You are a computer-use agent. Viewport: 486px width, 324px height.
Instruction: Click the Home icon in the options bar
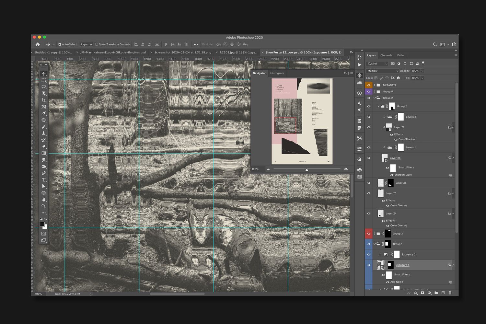(38, 44)
